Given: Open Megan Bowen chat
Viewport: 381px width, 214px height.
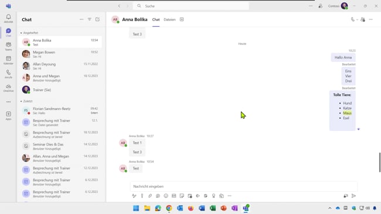Looking at the screenshot, I should 60,54.
